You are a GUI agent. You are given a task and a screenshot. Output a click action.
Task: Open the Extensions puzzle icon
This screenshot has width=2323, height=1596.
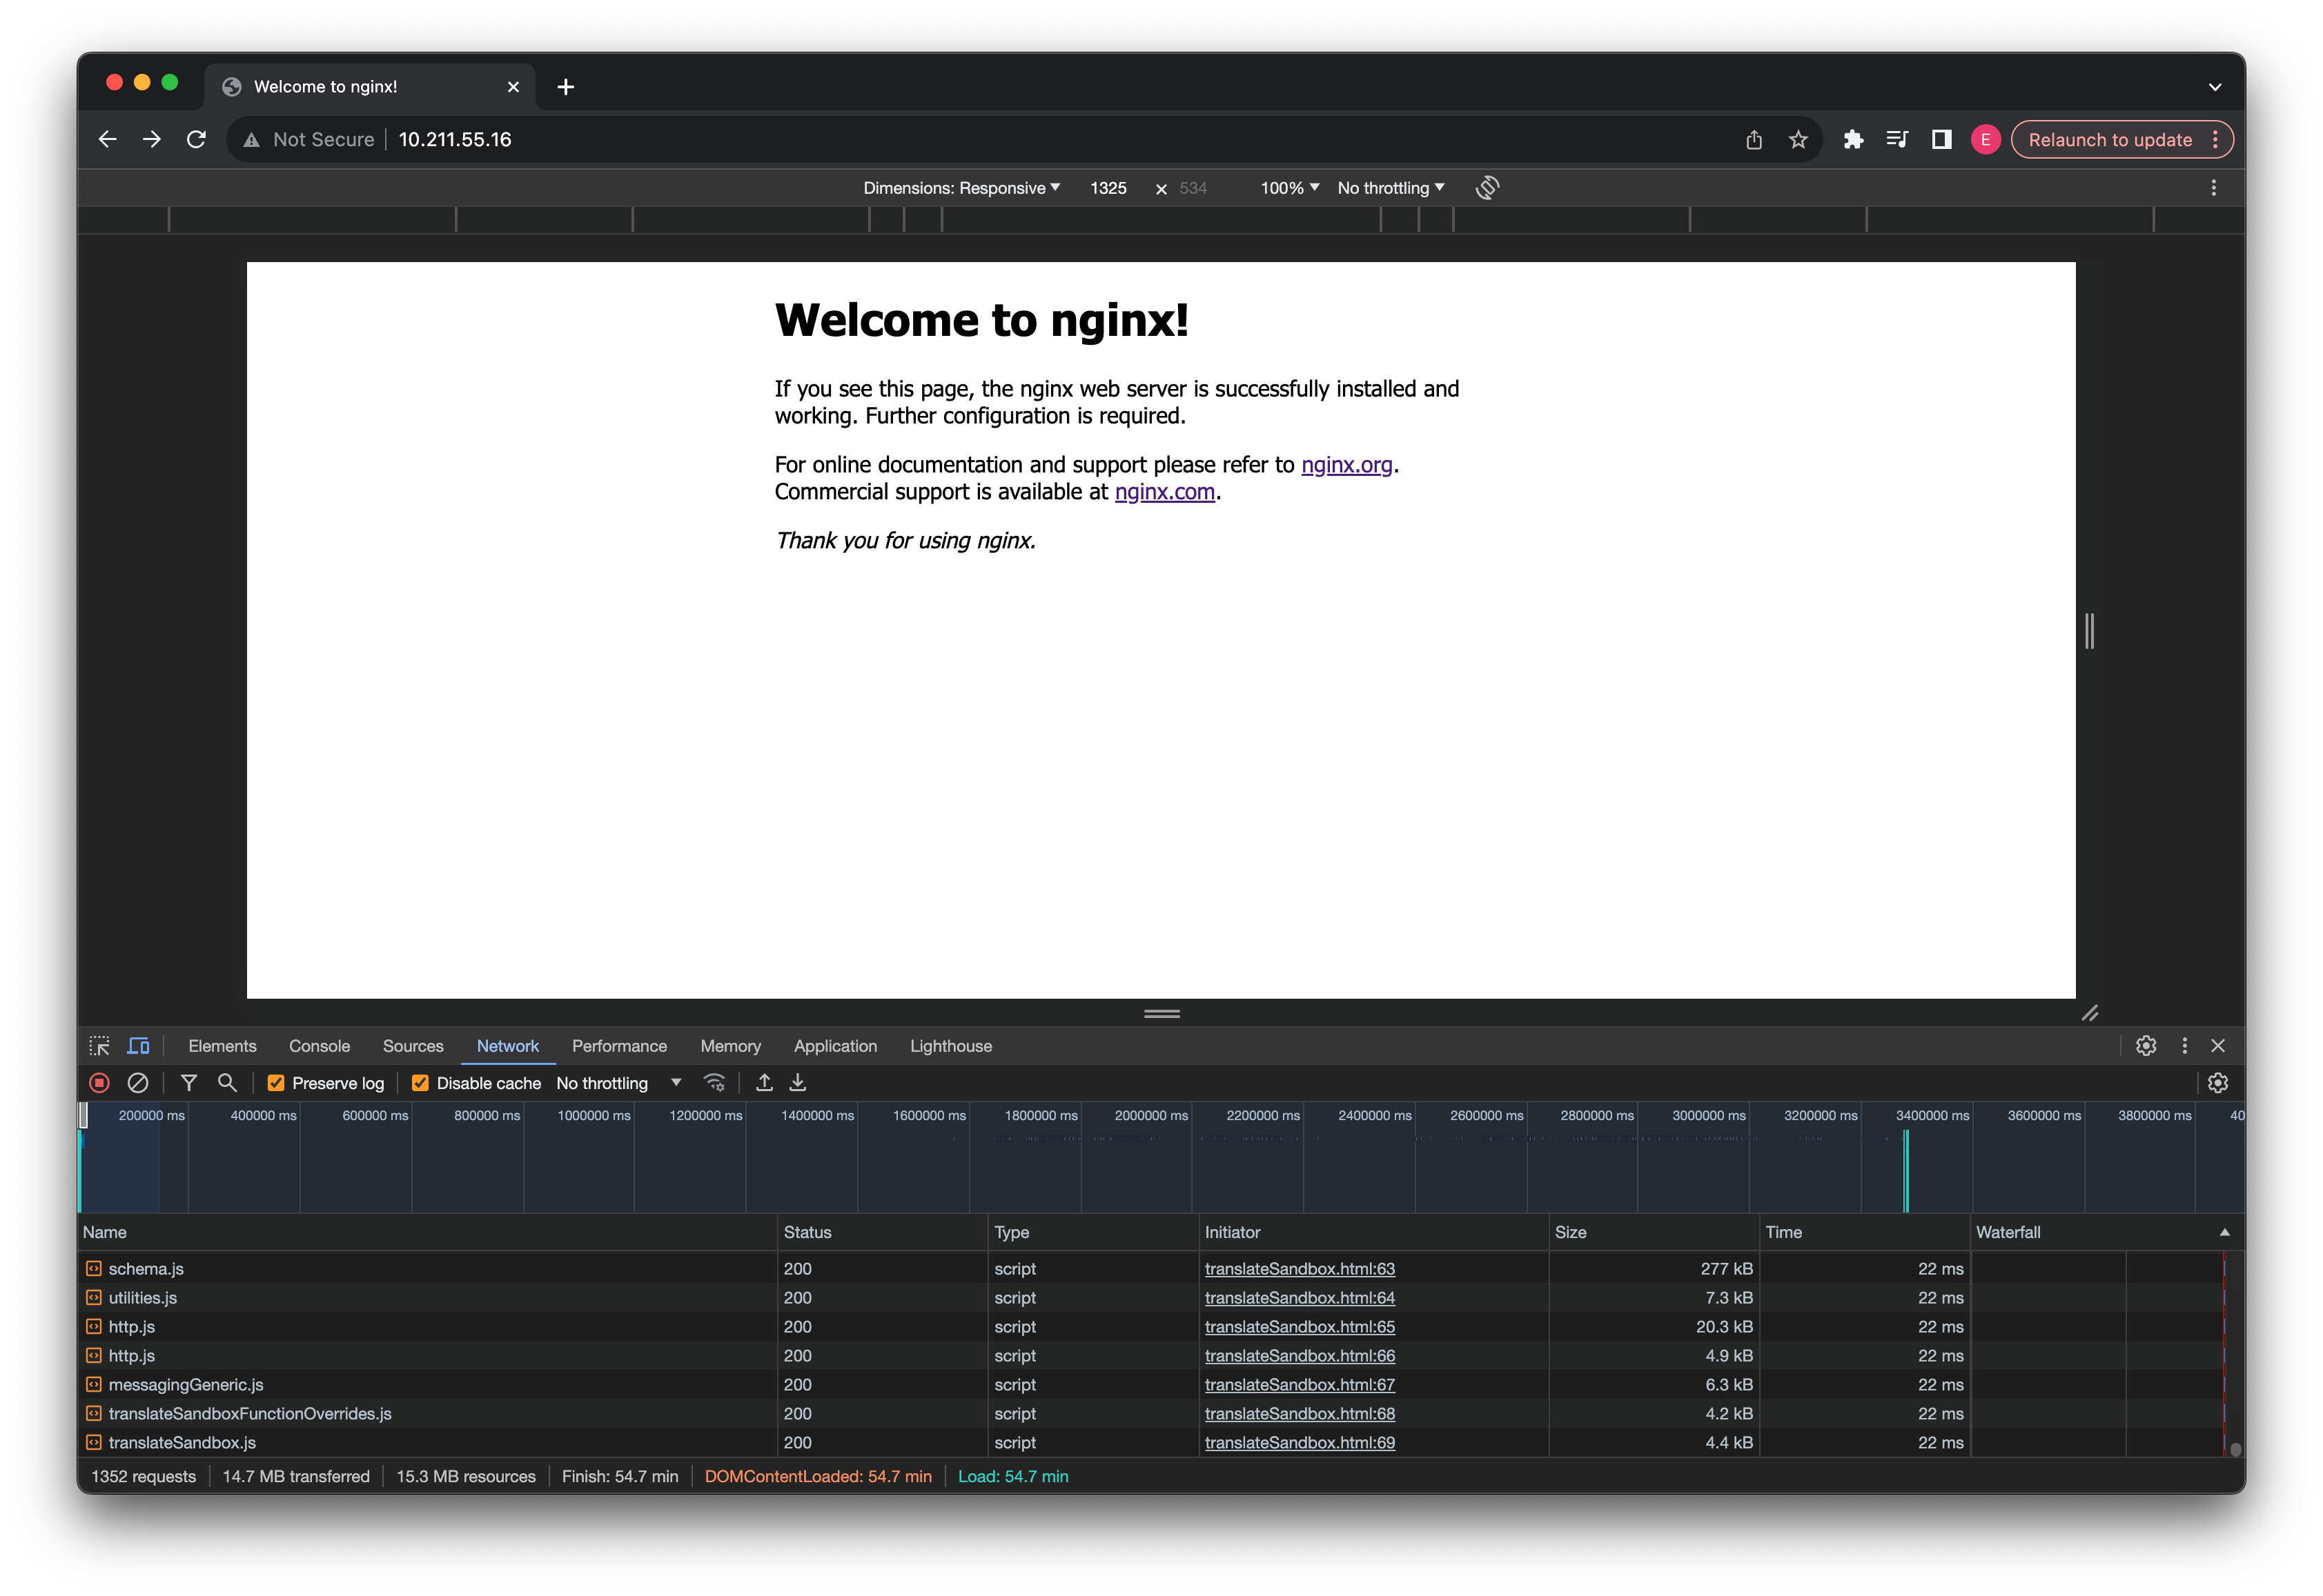[x=1853, y=140]
